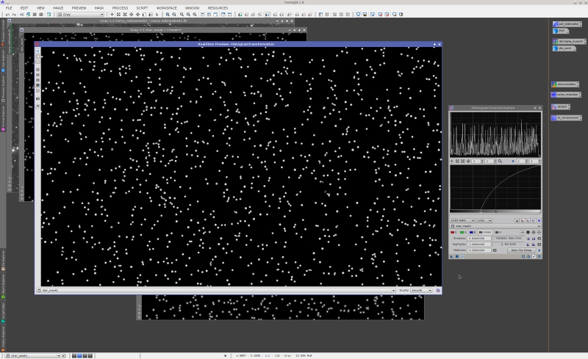Click the histogram zoom magnifier icon
The image size is (588, 359).
(500, 161)
